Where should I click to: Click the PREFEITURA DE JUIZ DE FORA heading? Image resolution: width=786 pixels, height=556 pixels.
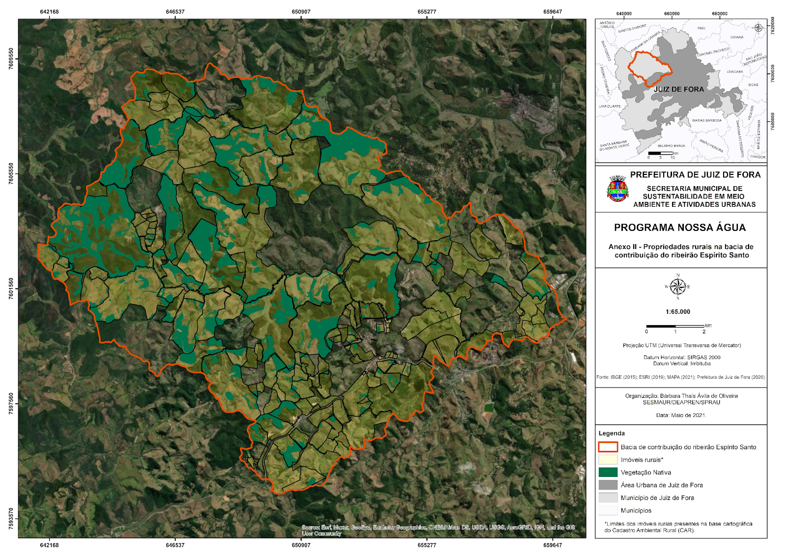pyautogui.click(x=695, y=175)
